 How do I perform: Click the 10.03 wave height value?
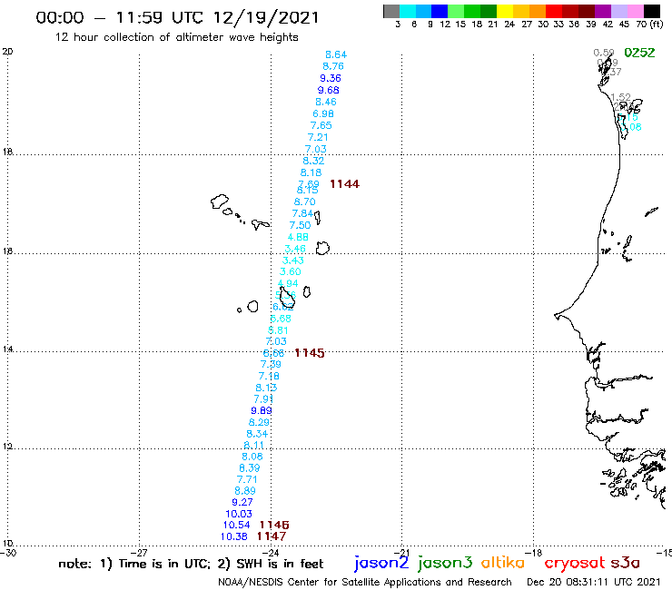pos(239,514)
